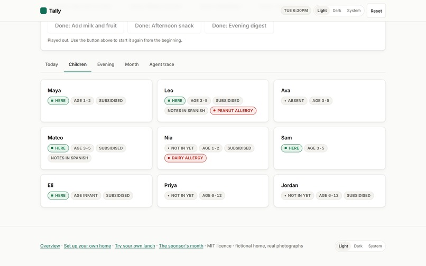Click Nia's name on card
Image resolution: width=426 pixels, height=266 pixels.
(x=168, y=138)
